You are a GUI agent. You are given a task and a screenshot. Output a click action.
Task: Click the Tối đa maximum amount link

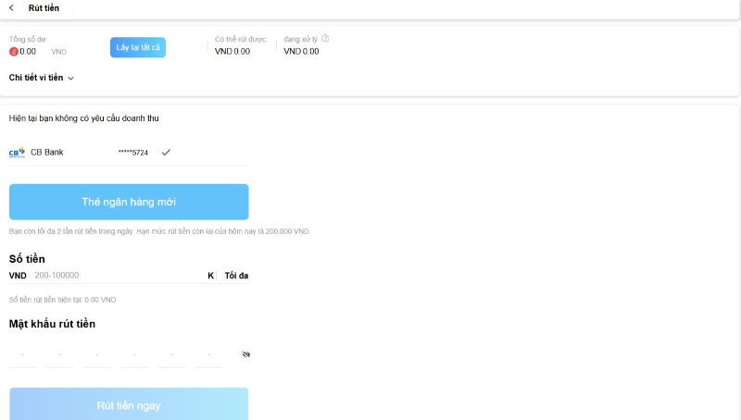pyautogui.click(x=236, y=276)
